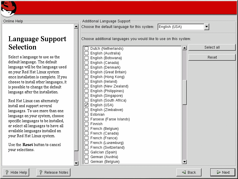
Task: Check English (Zimbabwe) box
Action: click(x=86, y=110)
